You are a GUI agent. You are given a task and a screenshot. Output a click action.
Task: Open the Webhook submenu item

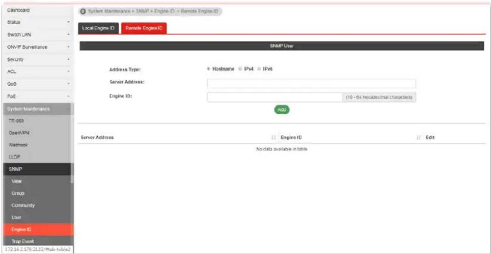click(37, 145)
